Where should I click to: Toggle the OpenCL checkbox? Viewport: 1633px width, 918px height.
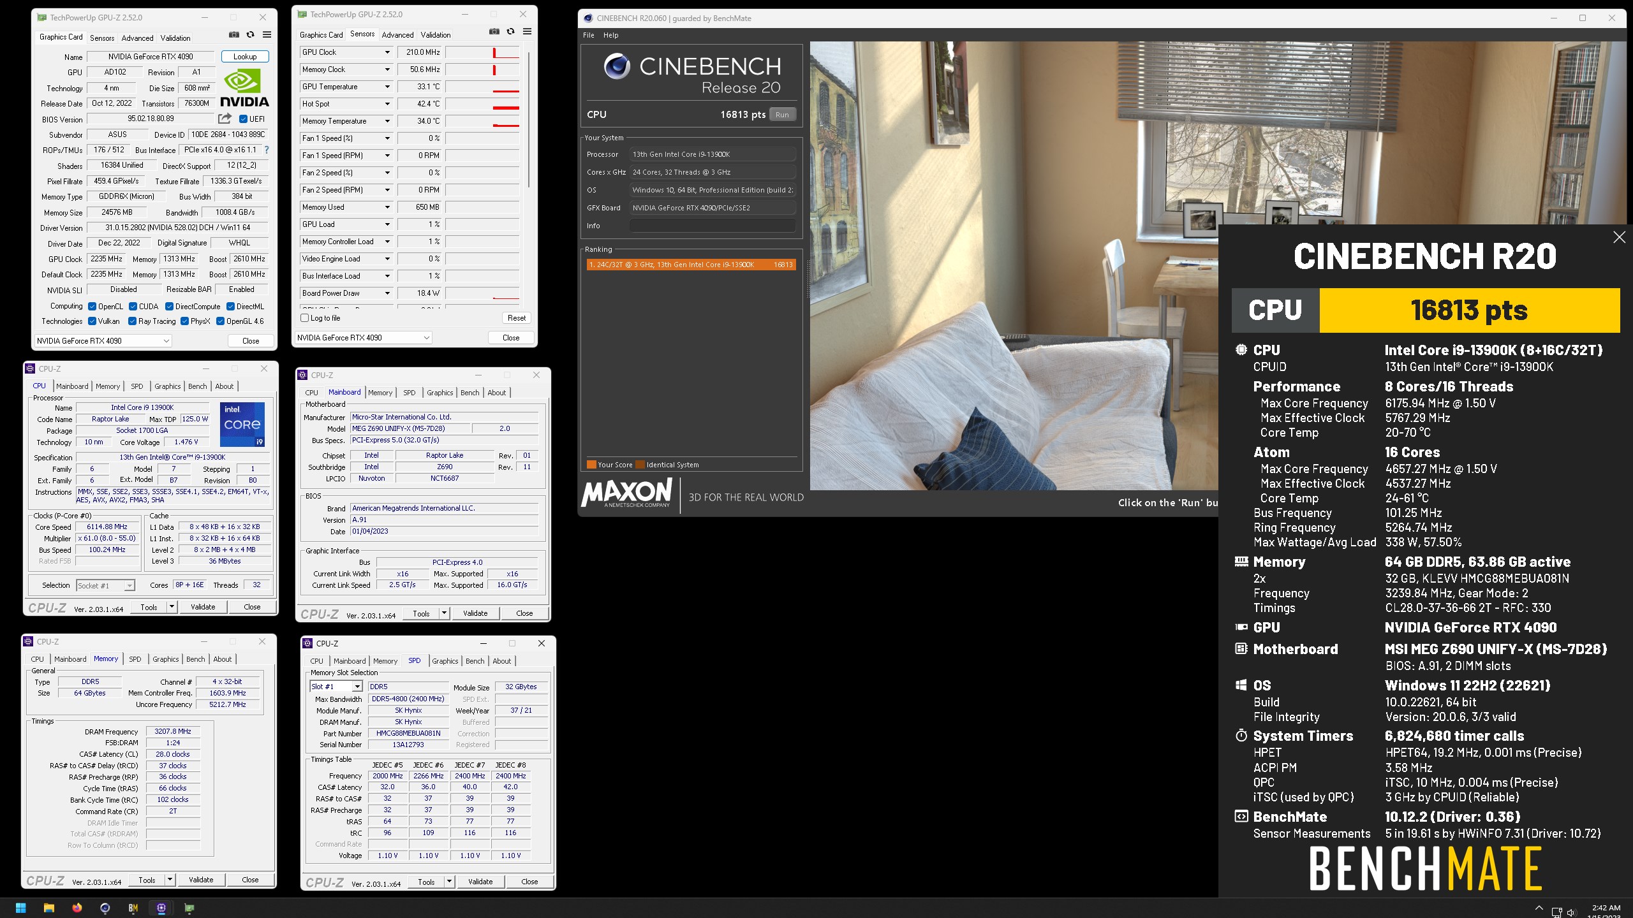pos(92,307)
